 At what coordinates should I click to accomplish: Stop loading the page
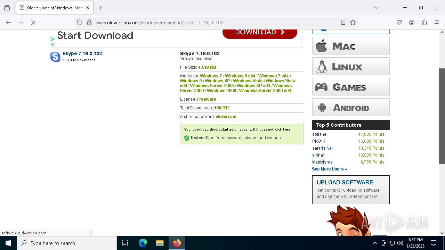33,22
